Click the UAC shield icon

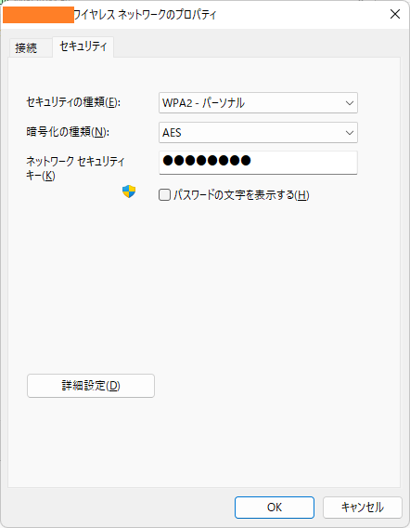tap(129, 191)
